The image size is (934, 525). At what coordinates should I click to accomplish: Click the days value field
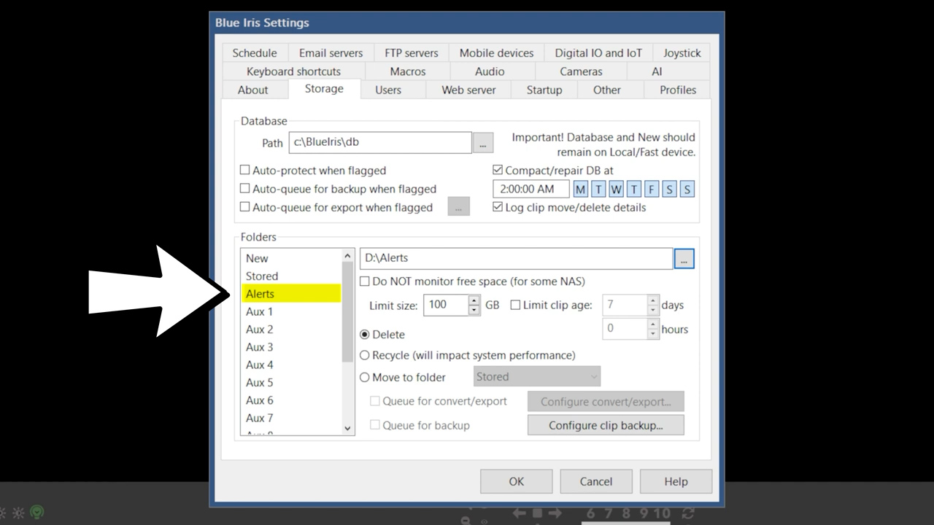click(x=625, y=305)
